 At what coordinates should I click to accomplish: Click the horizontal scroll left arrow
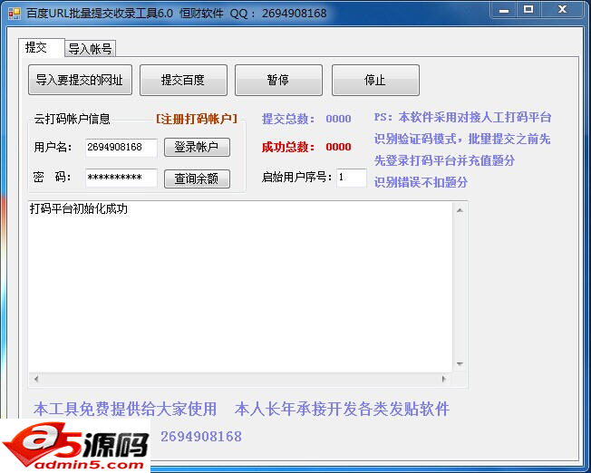point(36,379)
